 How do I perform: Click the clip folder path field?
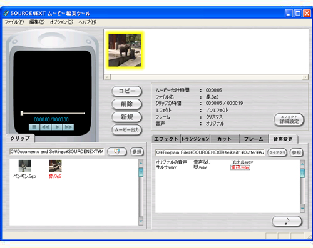[57, 152]
